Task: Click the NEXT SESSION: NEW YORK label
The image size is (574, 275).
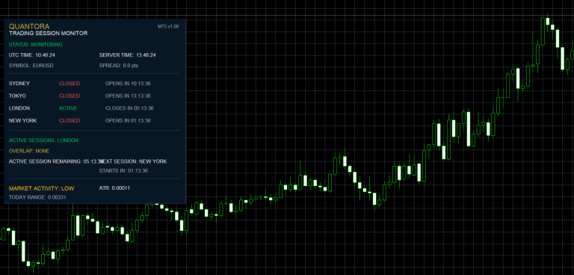Action: (x=133, y=161)
